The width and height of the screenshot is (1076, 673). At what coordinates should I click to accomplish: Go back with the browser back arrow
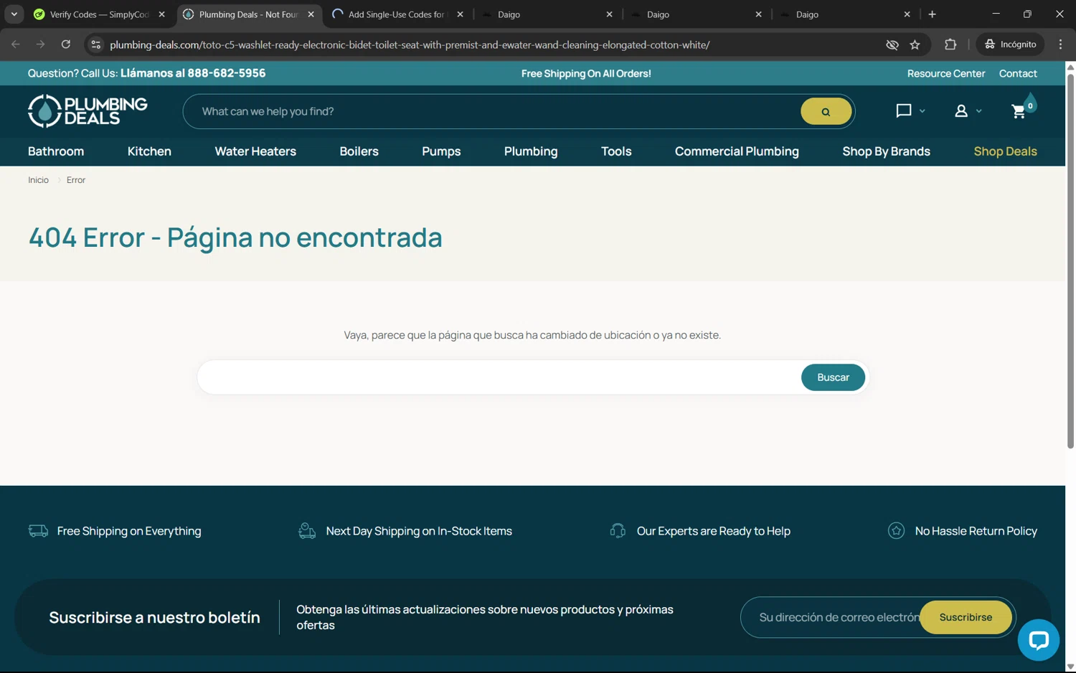coord(16,44)
